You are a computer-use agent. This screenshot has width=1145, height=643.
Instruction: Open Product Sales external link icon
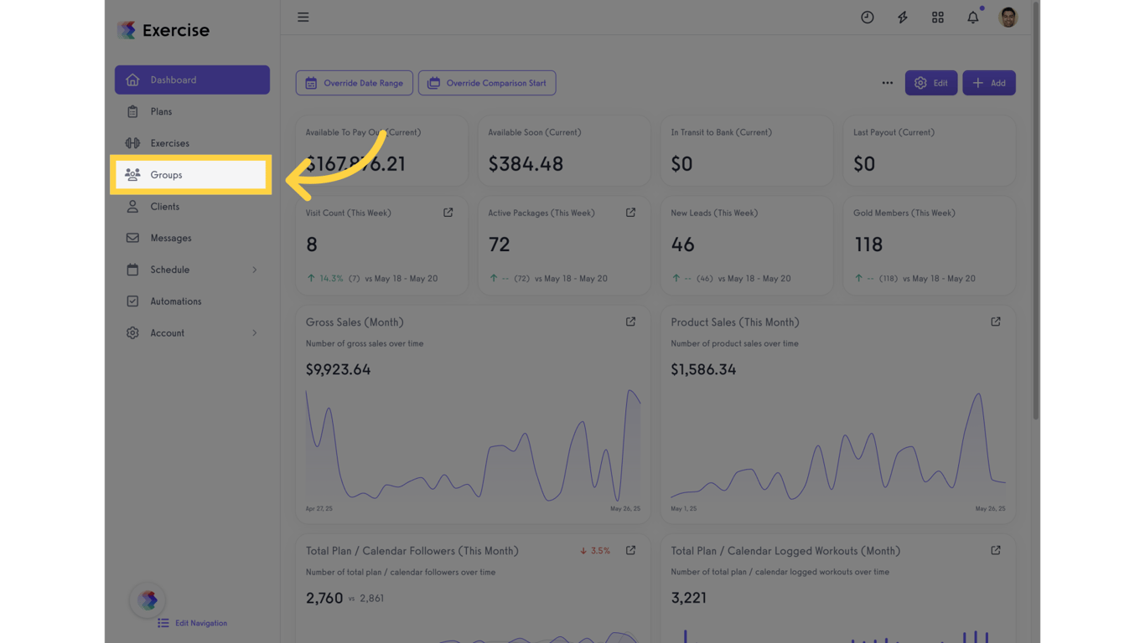(x=996, y=321)
